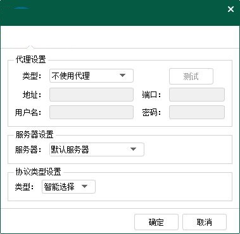The image size is (240, 234).
Task: Click the 协议类型设置 group label
Action: pos(38,172)
